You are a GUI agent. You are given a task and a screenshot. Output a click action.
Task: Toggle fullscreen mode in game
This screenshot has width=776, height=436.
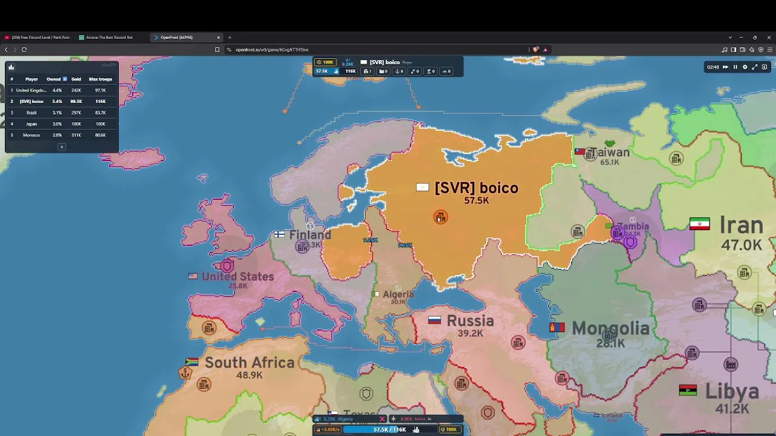coord(755,67)
